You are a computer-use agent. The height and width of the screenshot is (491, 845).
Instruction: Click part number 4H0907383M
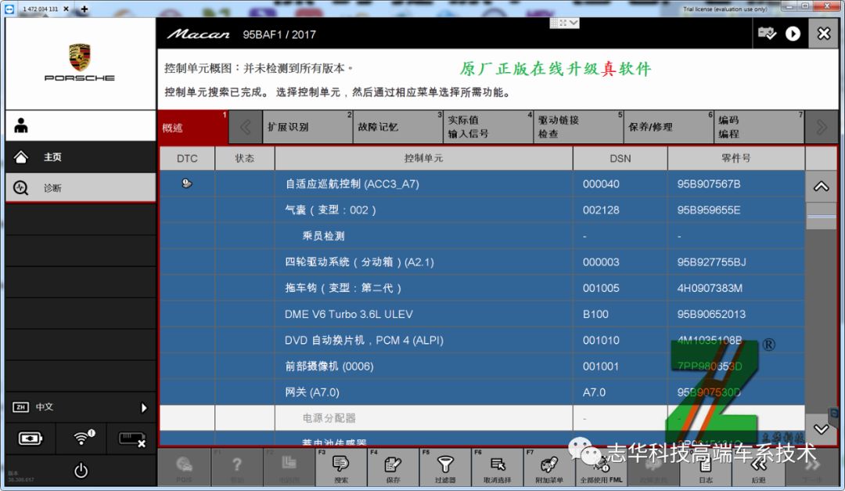tap(710, 288)
